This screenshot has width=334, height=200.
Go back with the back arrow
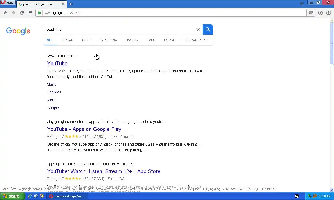(x=5, y=13)
